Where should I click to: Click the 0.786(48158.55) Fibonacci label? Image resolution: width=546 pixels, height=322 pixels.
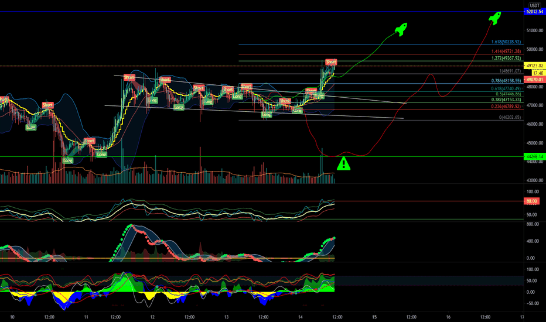(x=506, y=80)
